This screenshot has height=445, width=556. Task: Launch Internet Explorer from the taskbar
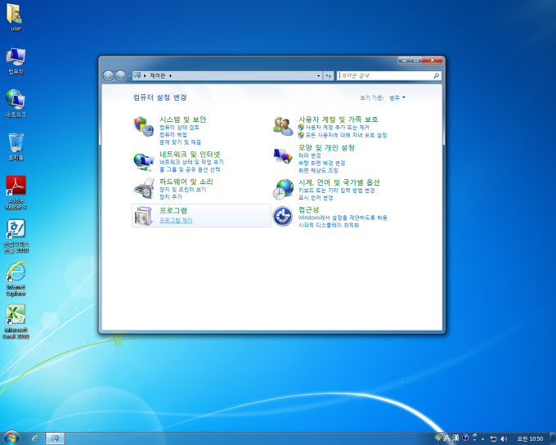34,438
